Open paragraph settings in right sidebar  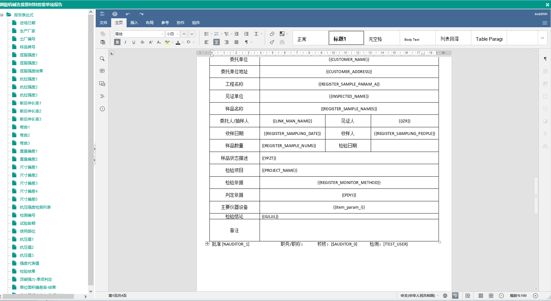click(x=545, y=59)
